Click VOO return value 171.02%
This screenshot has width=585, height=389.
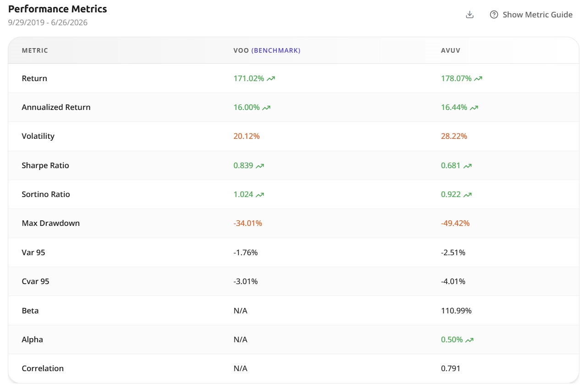249,78
